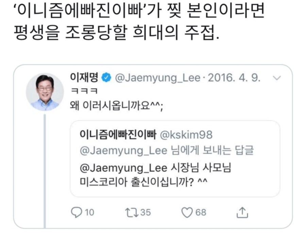
Task: Open the share upload arrow icon
Action: tap(242, 212)
